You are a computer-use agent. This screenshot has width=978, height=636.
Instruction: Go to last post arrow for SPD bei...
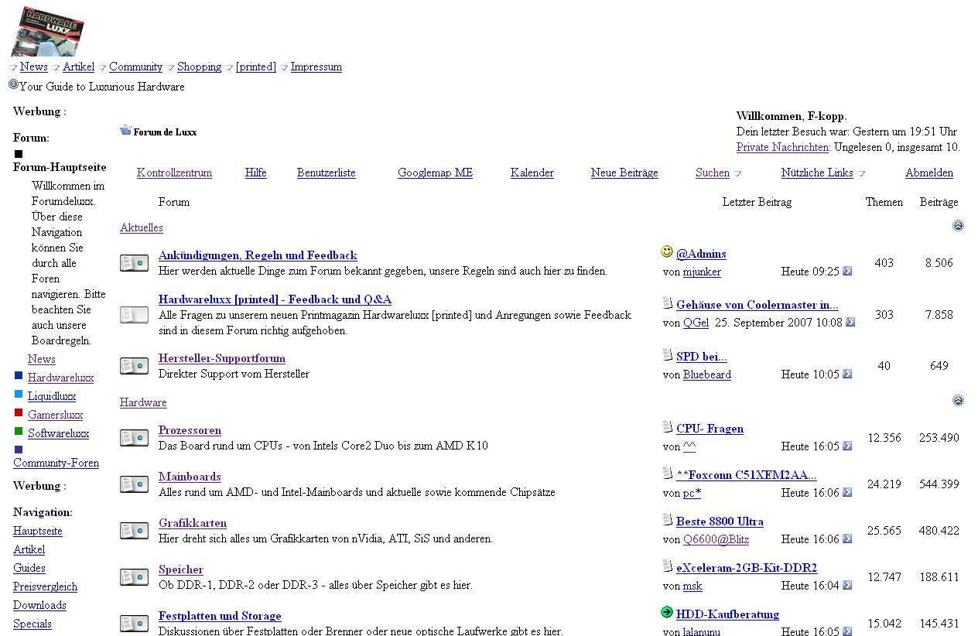click(847, 374)
